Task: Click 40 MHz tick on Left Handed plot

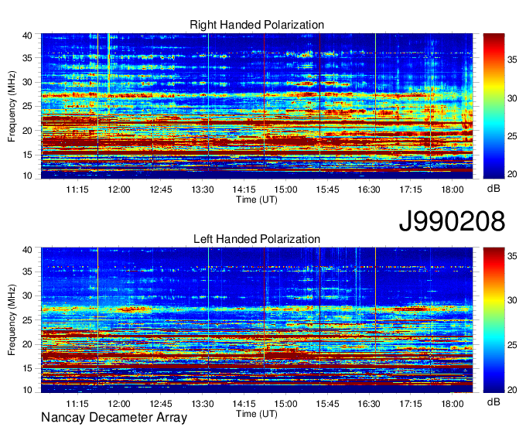Action: pyautogui.click(x=27, y=250)
